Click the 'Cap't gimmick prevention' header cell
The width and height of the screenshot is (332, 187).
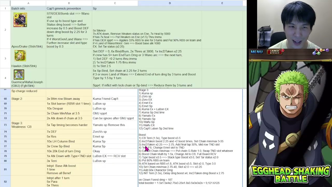69,9
